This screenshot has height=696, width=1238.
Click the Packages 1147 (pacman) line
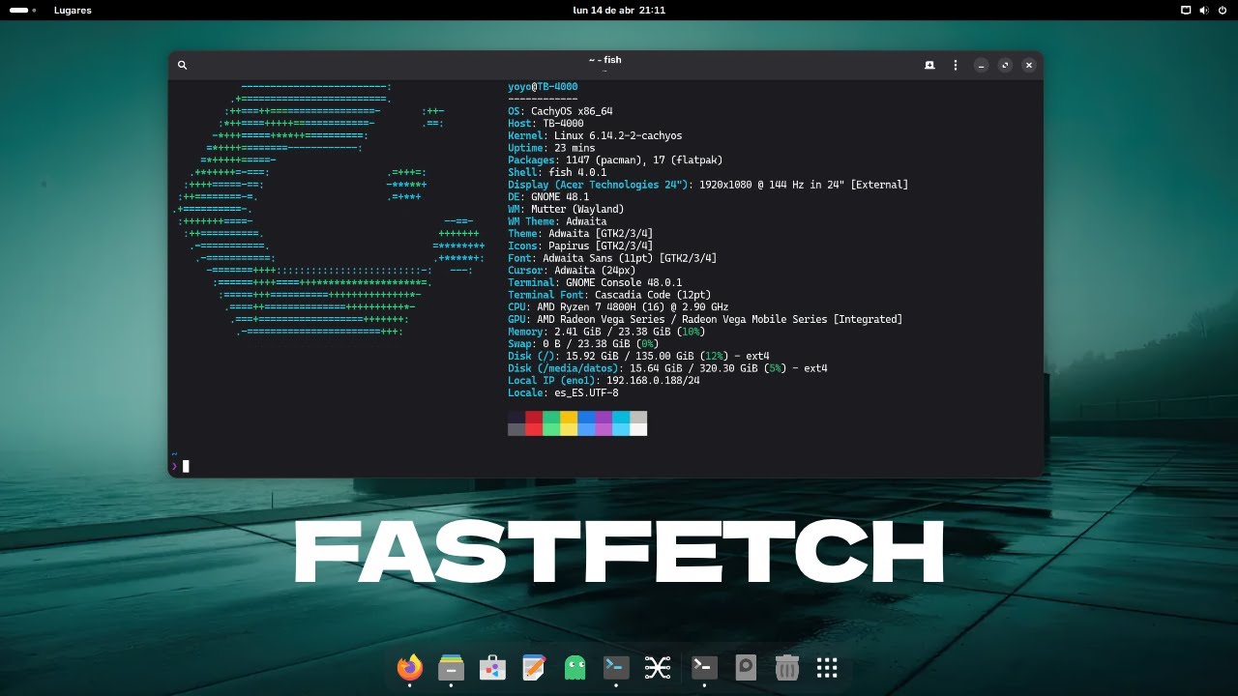point(615,160)
